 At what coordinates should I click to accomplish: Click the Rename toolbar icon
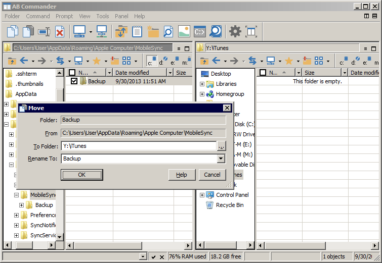(44, 31)
